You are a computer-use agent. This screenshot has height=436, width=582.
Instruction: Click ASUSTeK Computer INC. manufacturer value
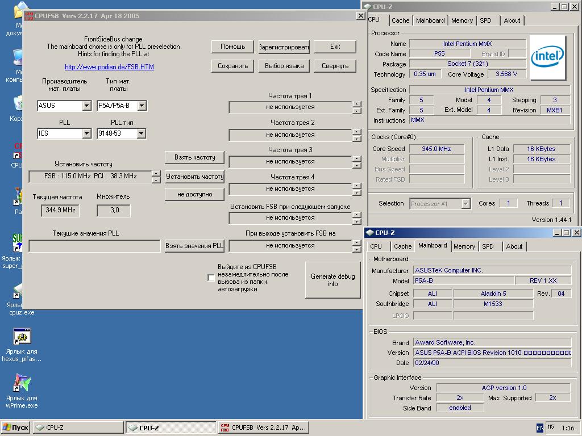click(493, 270)
